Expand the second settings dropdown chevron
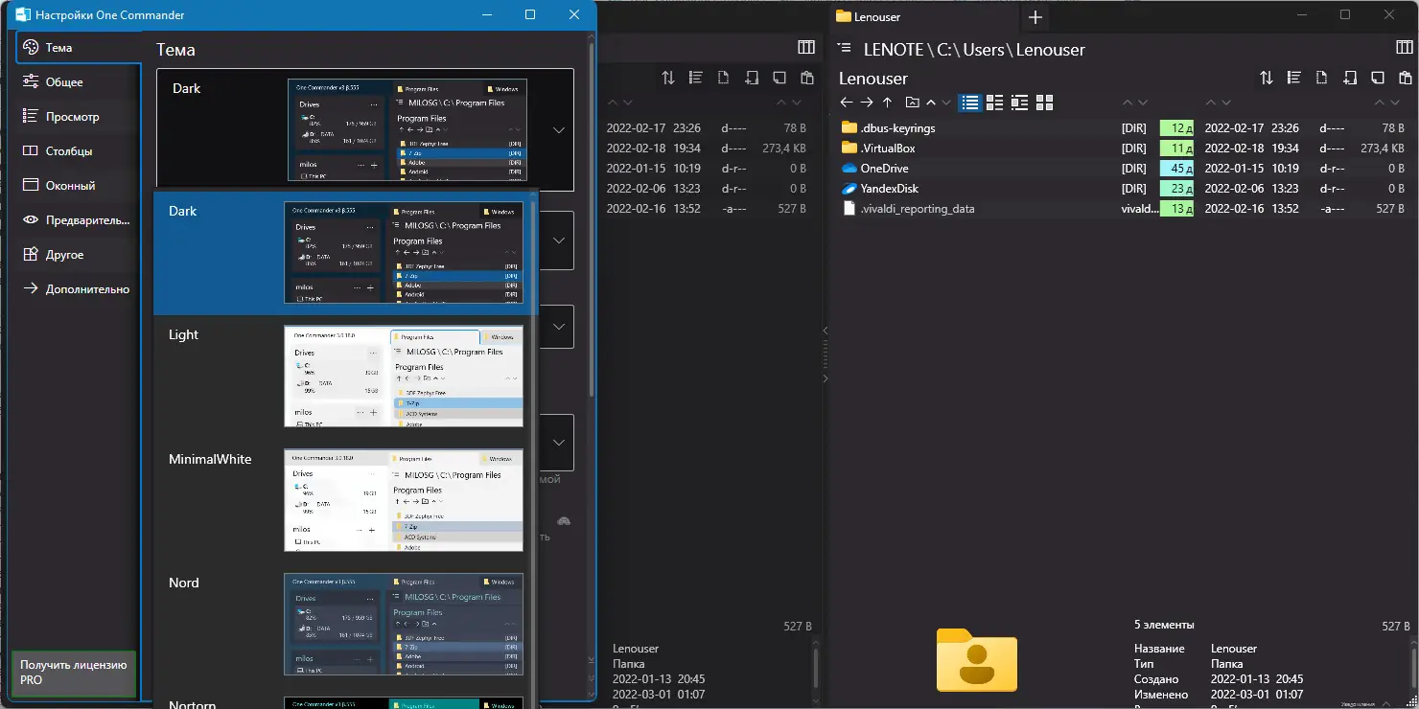 coord(559,240)
